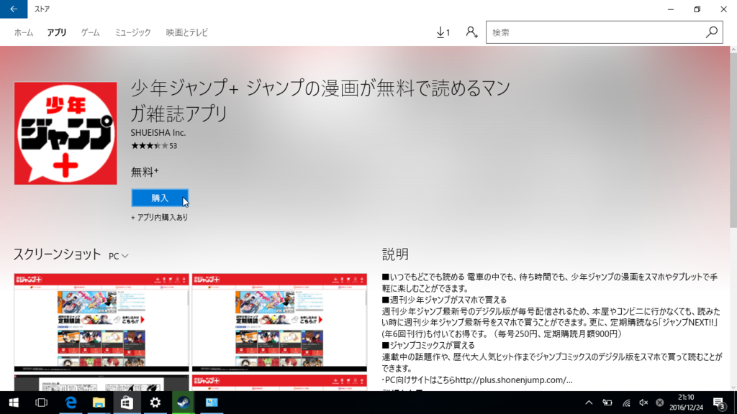The image size is (737, 414).
Task: Open Steam from the taskbar
Action: pyautogui.click(x=184, y=402)
